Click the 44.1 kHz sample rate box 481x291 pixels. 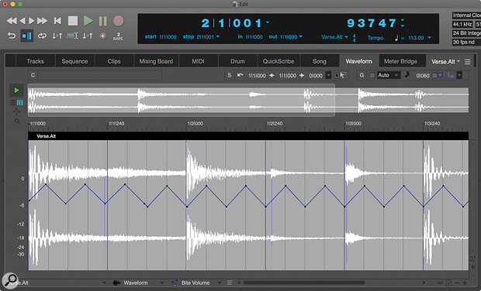(462, 24)
